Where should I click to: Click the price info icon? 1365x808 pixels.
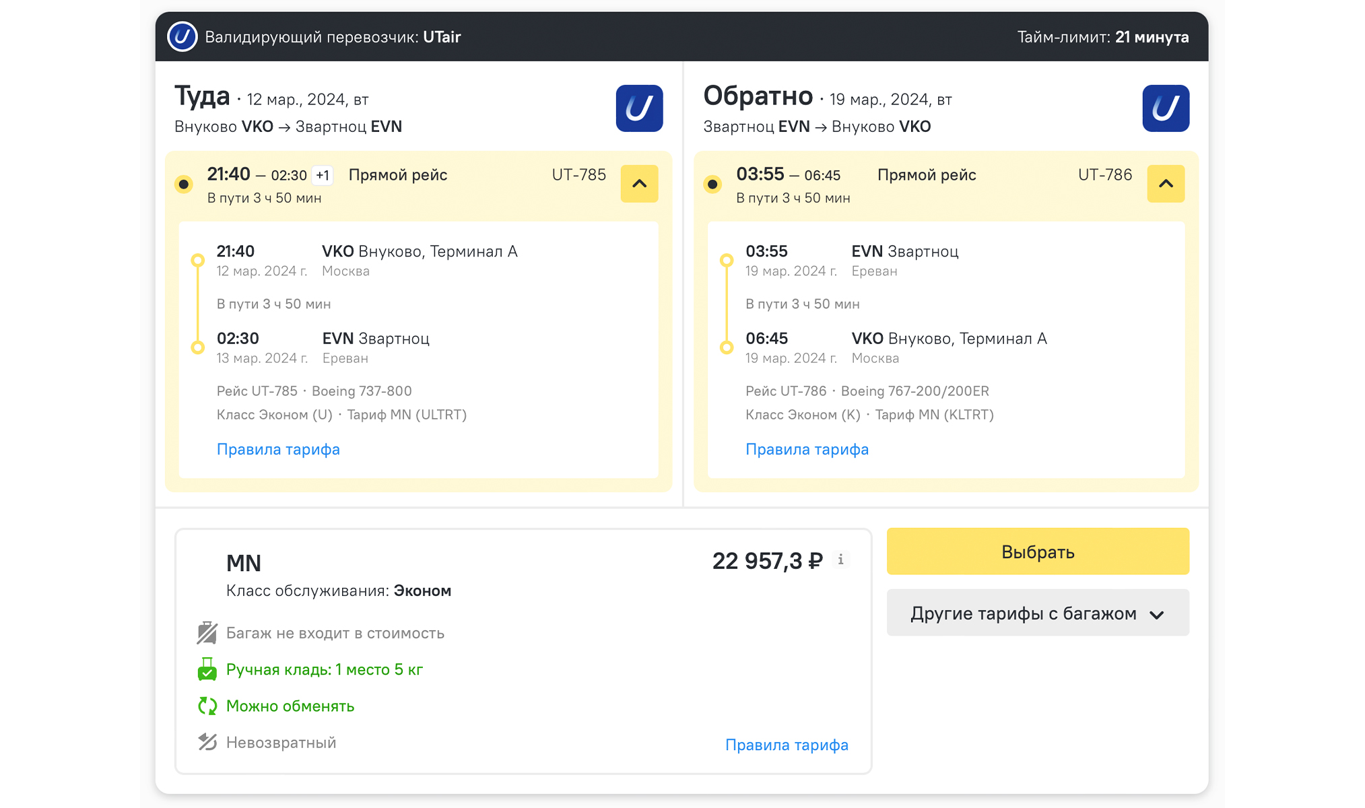pos(840,560)
